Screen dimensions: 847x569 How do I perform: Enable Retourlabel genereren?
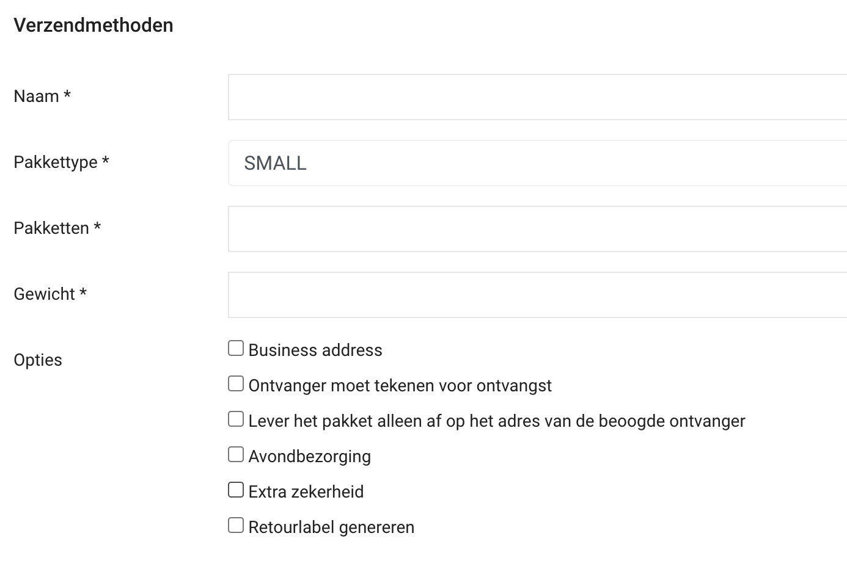pyautogui.click(x=235, y=524)
